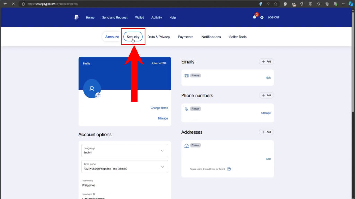
Task: Change the primary phone number
Action: pyautogui.click(x=266, y=113)
